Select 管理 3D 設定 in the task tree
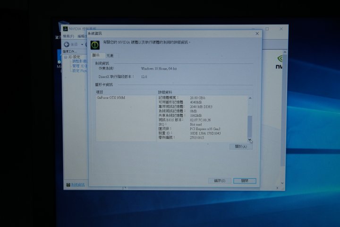 coord(80,66)
